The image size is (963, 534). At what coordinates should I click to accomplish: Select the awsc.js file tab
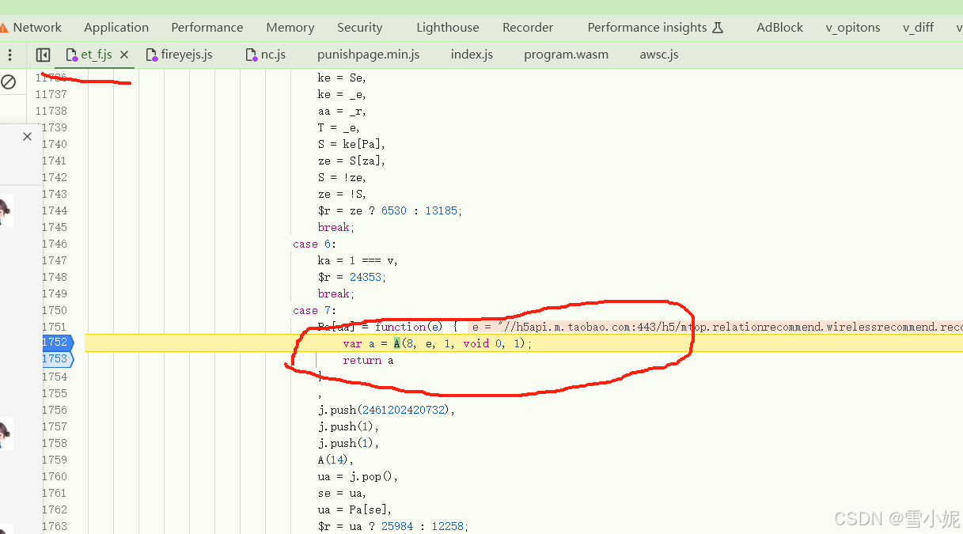[x=659, y=55]
